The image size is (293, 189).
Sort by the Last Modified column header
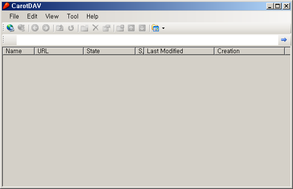point(179,51)
